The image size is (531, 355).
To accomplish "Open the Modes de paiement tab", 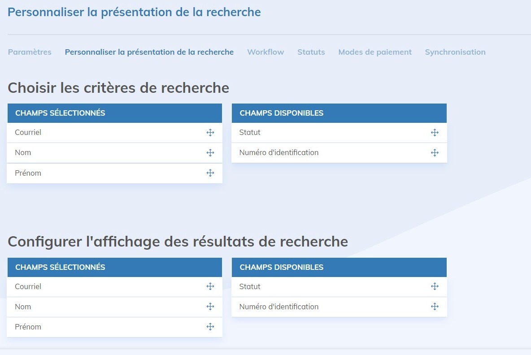I will (x=375, y=52).
